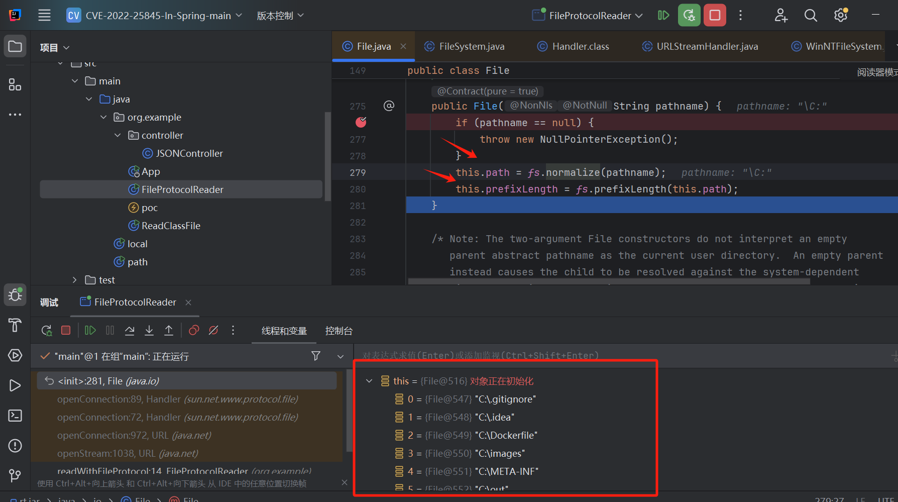This screenshot has height=502, width=898.
Task: Collapse the 'this' variable node
Action: [369, 381]
